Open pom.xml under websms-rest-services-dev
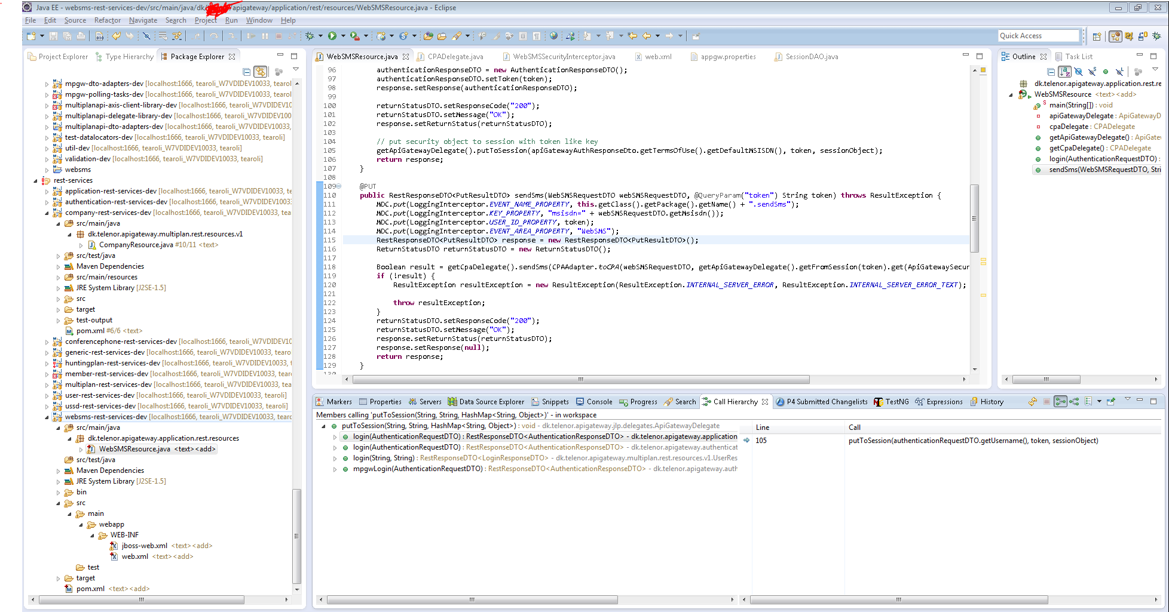 90,589
